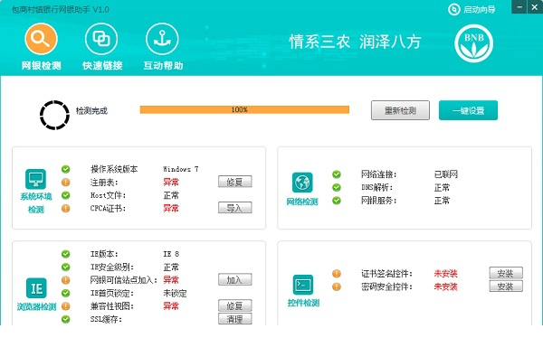This screenshot has height=338, width=543.
Task: Click green check beside IE首页锁定
Action: (65, 293)
